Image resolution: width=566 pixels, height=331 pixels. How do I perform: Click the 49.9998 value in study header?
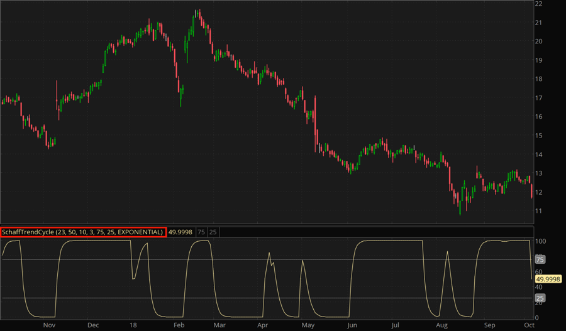(180, 232)
